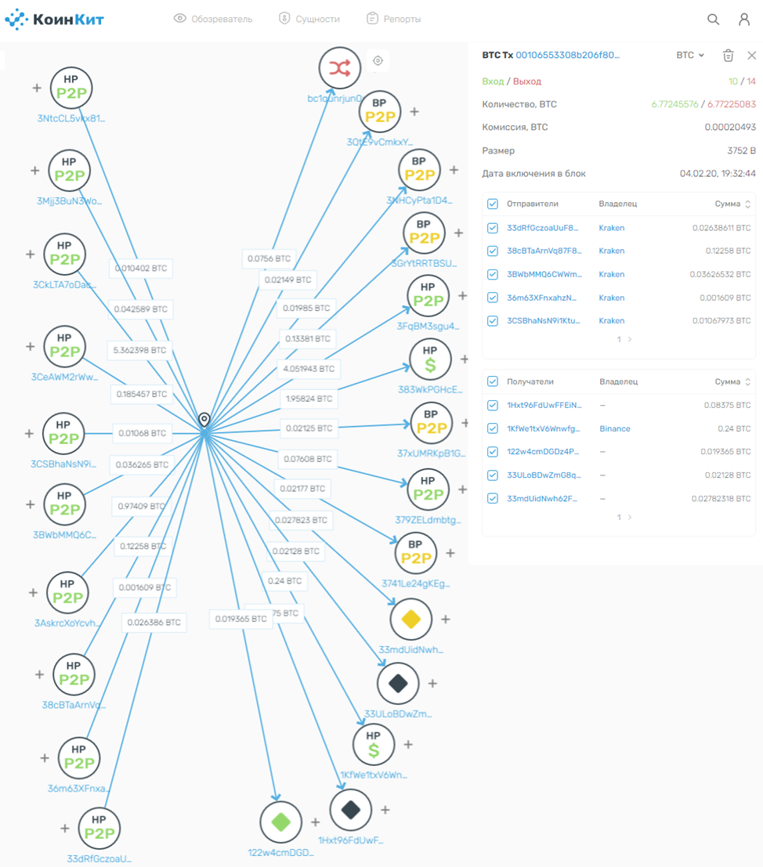Click the central transaction pin marker

coord(204,421)
